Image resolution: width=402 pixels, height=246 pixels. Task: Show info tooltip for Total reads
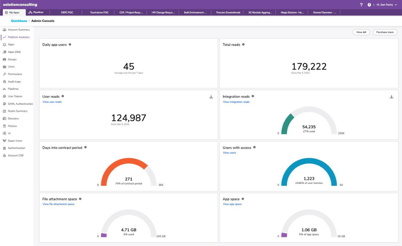(x=243, y=45)
